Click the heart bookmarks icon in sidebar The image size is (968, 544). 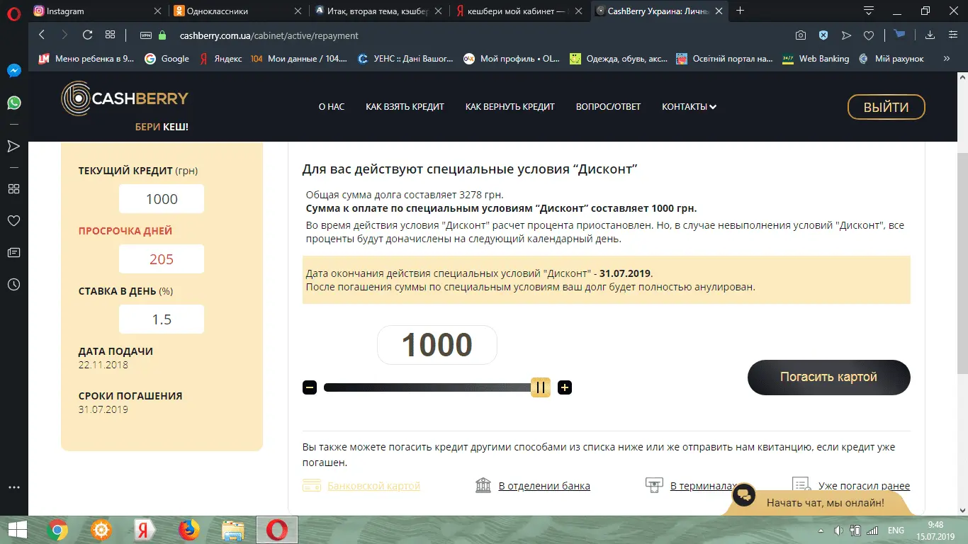tap(13, 220)
